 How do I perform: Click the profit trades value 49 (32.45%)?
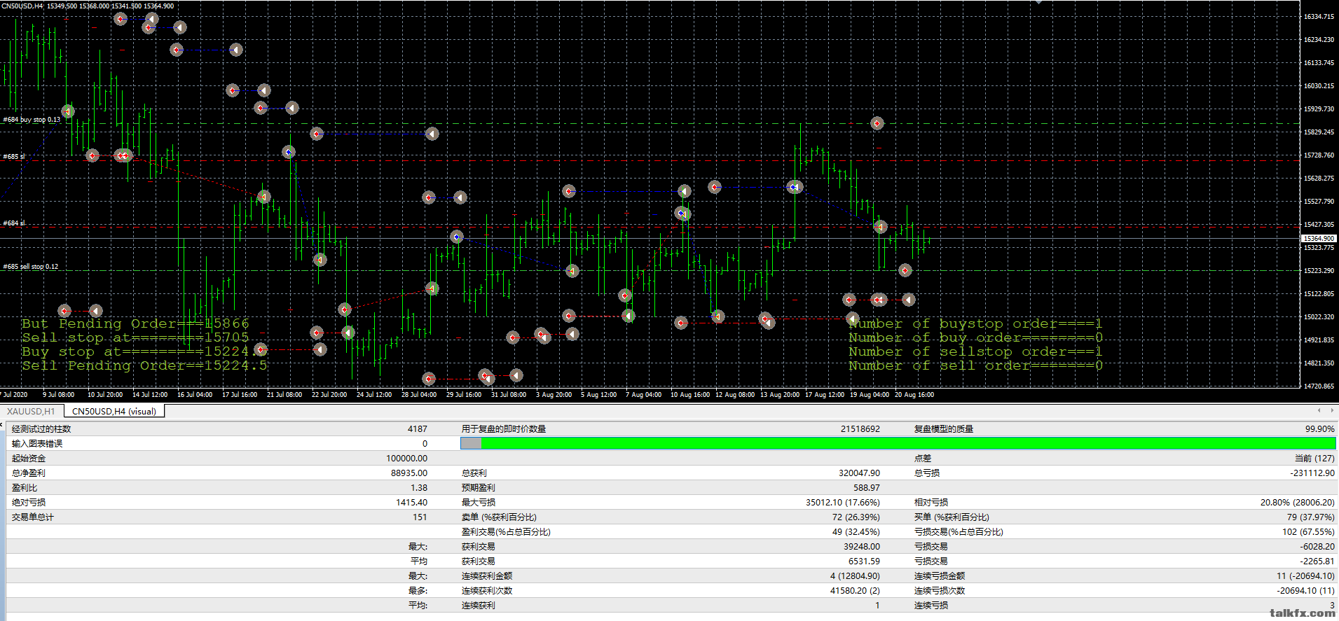coord(856,531)
